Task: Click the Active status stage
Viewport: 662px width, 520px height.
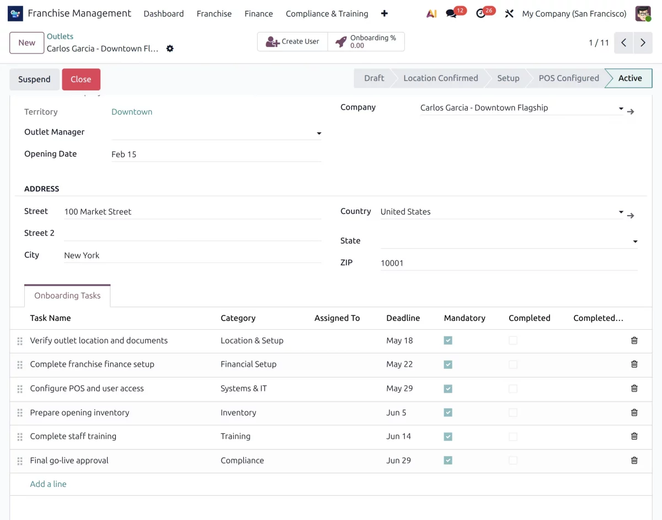Action: 629,78
